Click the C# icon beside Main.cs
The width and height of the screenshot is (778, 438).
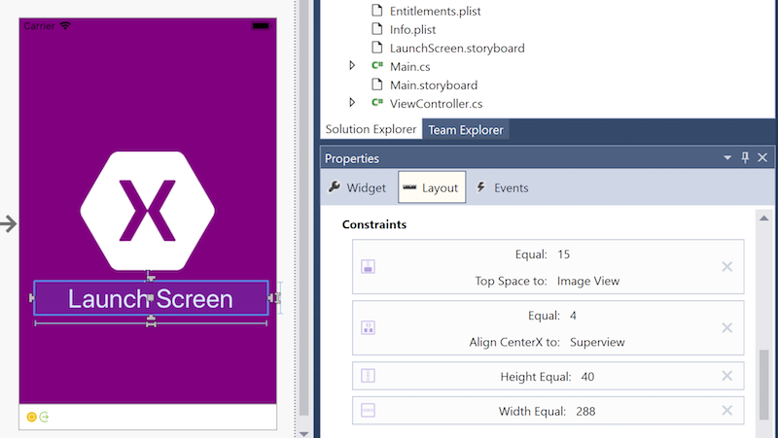(377, 65)
